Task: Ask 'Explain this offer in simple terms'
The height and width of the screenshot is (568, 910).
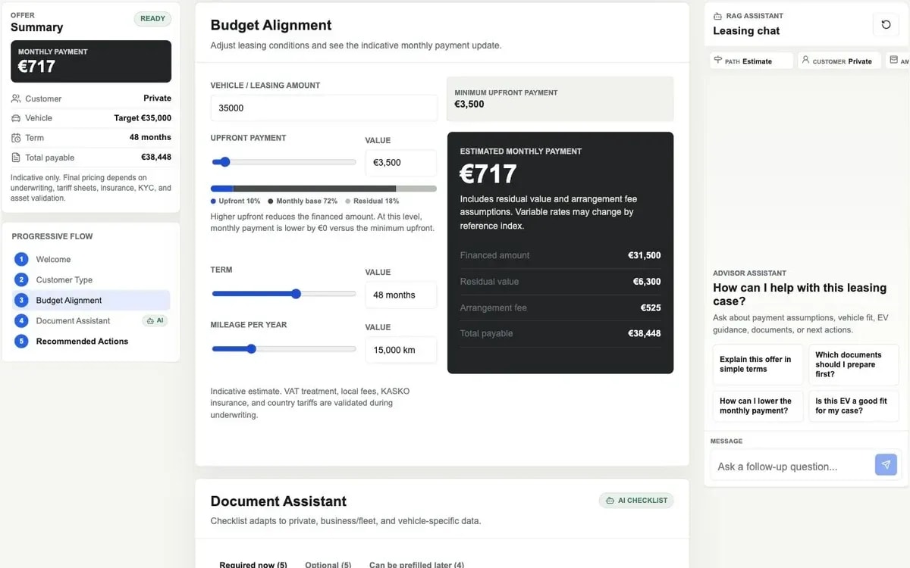Action: tap(758, 364)
